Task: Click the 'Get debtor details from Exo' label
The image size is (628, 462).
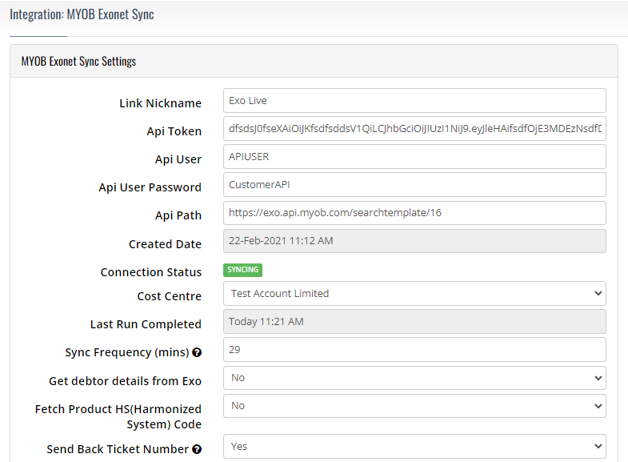Action: pos(125,381)
